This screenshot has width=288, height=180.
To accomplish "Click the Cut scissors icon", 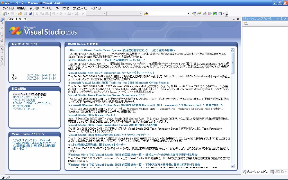I will click(37, 14).
